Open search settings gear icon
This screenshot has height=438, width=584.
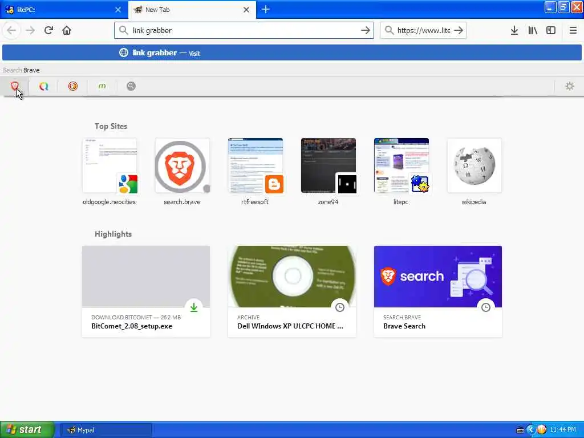[570, 87]
